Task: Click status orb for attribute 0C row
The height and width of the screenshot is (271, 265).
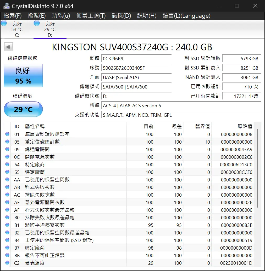Action: [7, 157]
